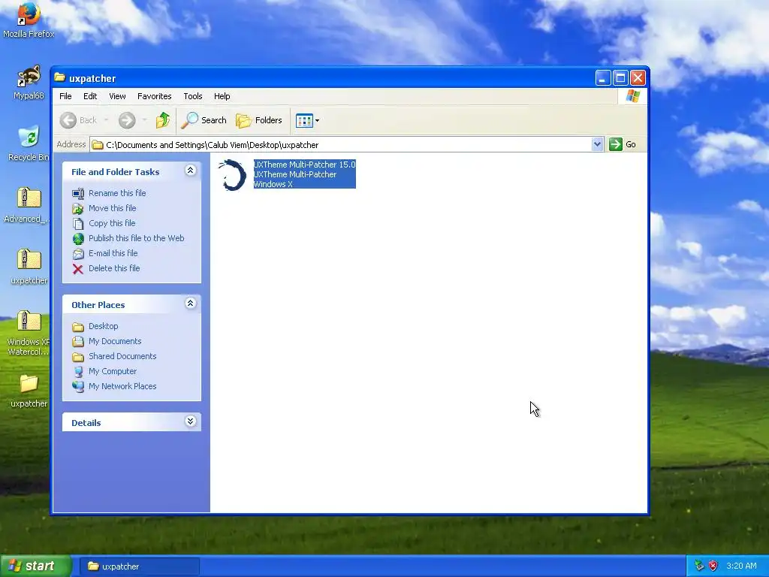Go to My Network Places link

pos(122,386)
